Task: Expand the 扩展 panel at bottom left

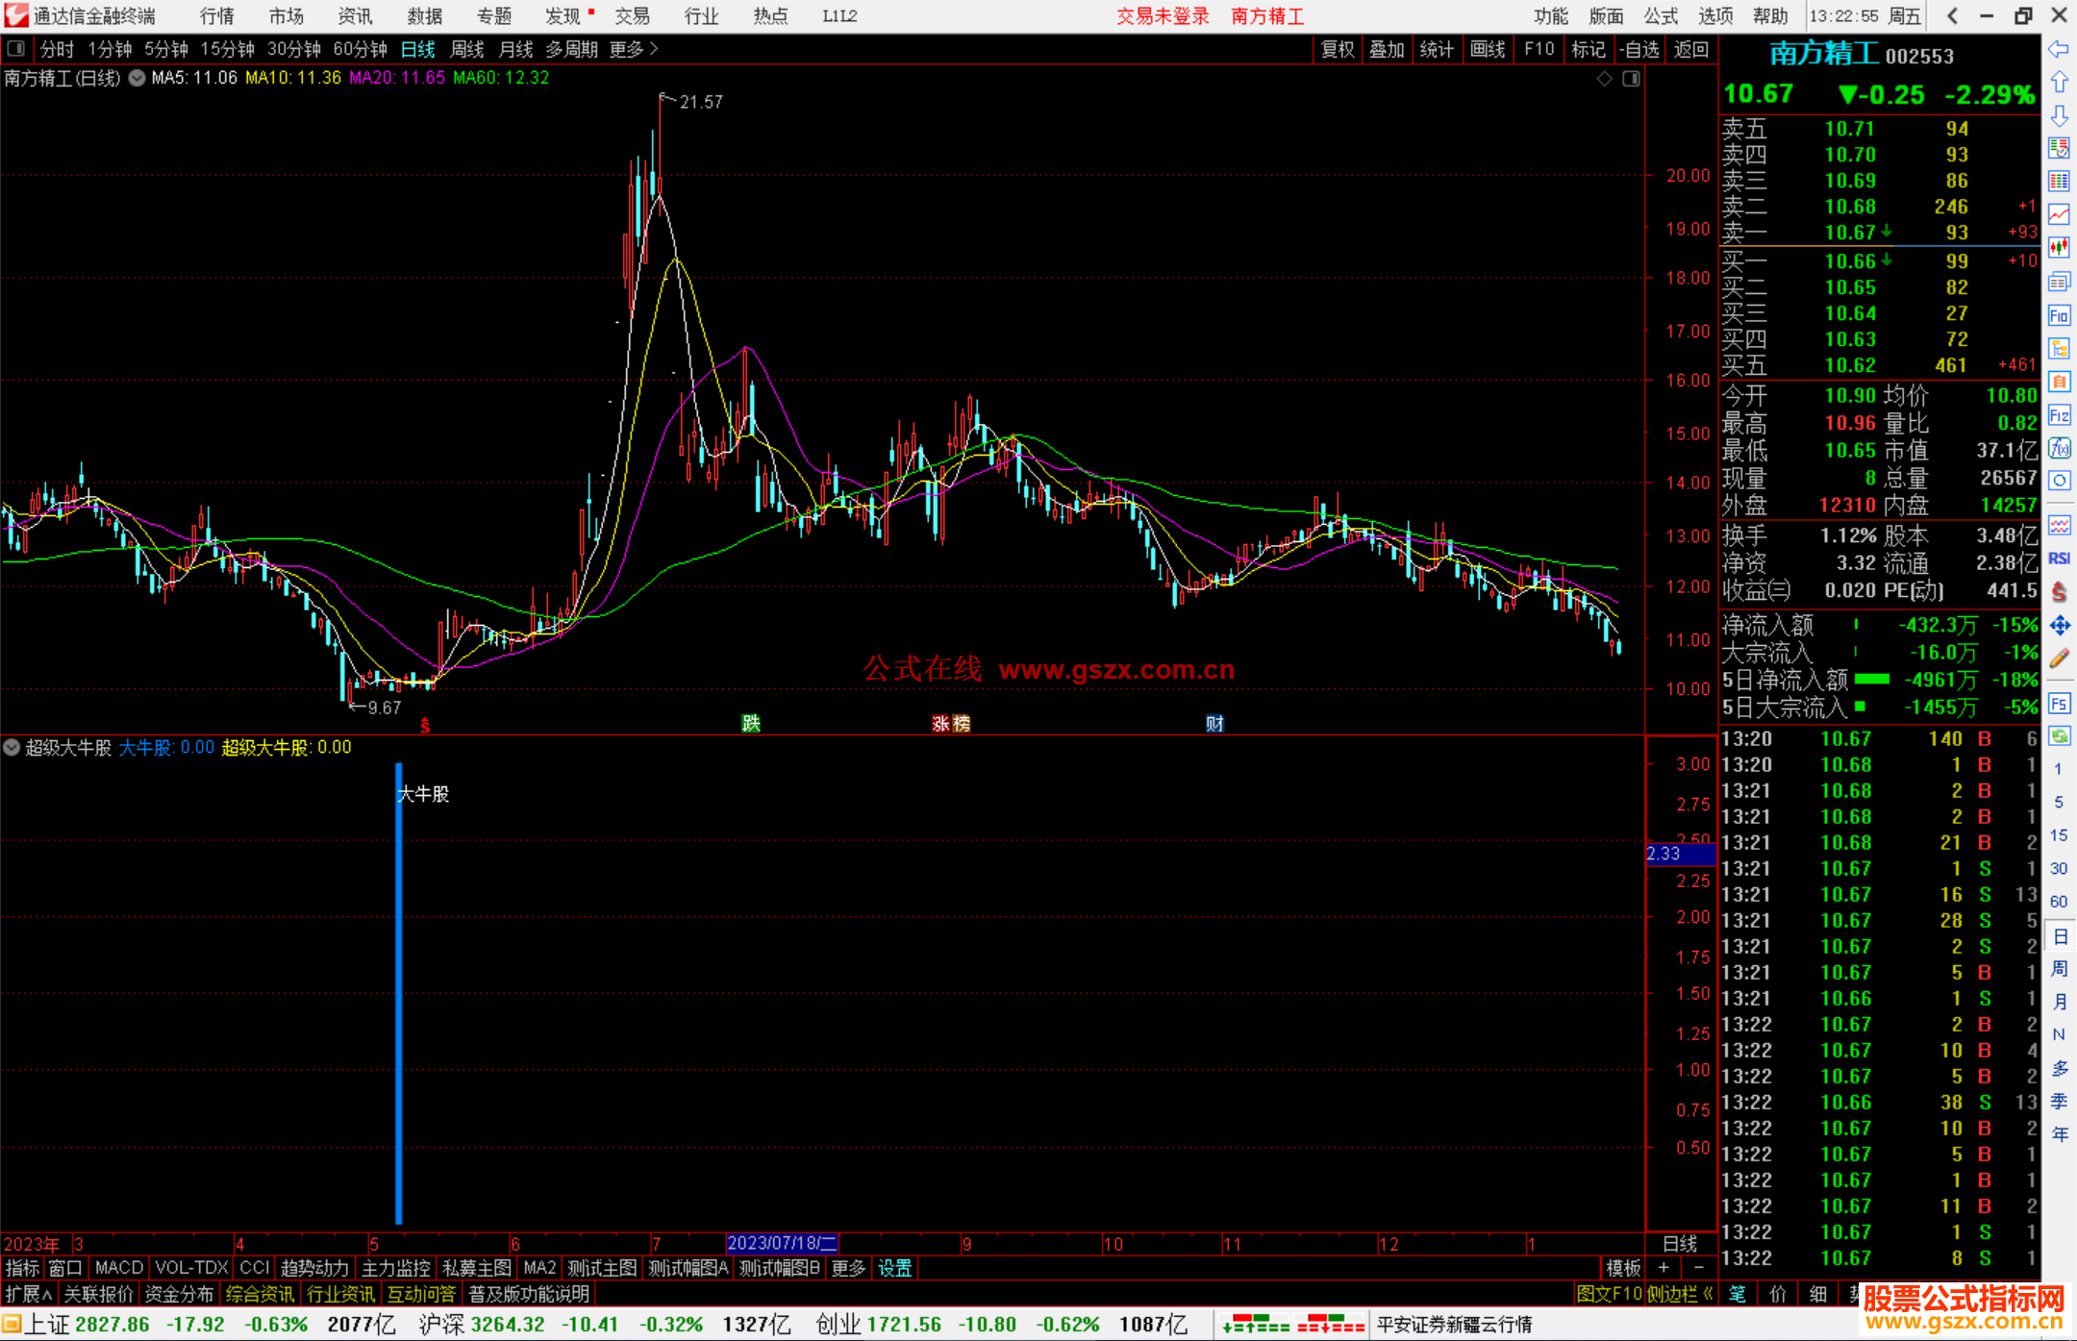Action: point(29,1294)
